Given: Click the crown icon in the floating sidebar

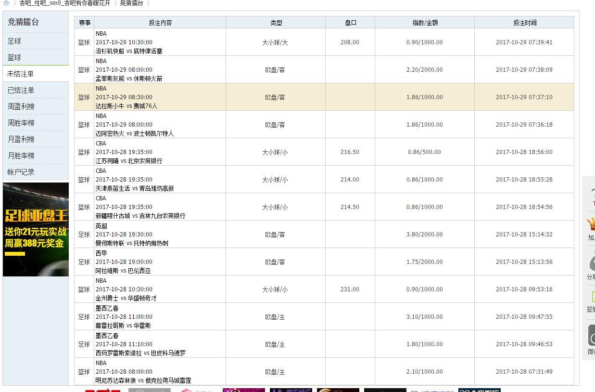Looking at the screenshot, I should click(x=591, y=224).
